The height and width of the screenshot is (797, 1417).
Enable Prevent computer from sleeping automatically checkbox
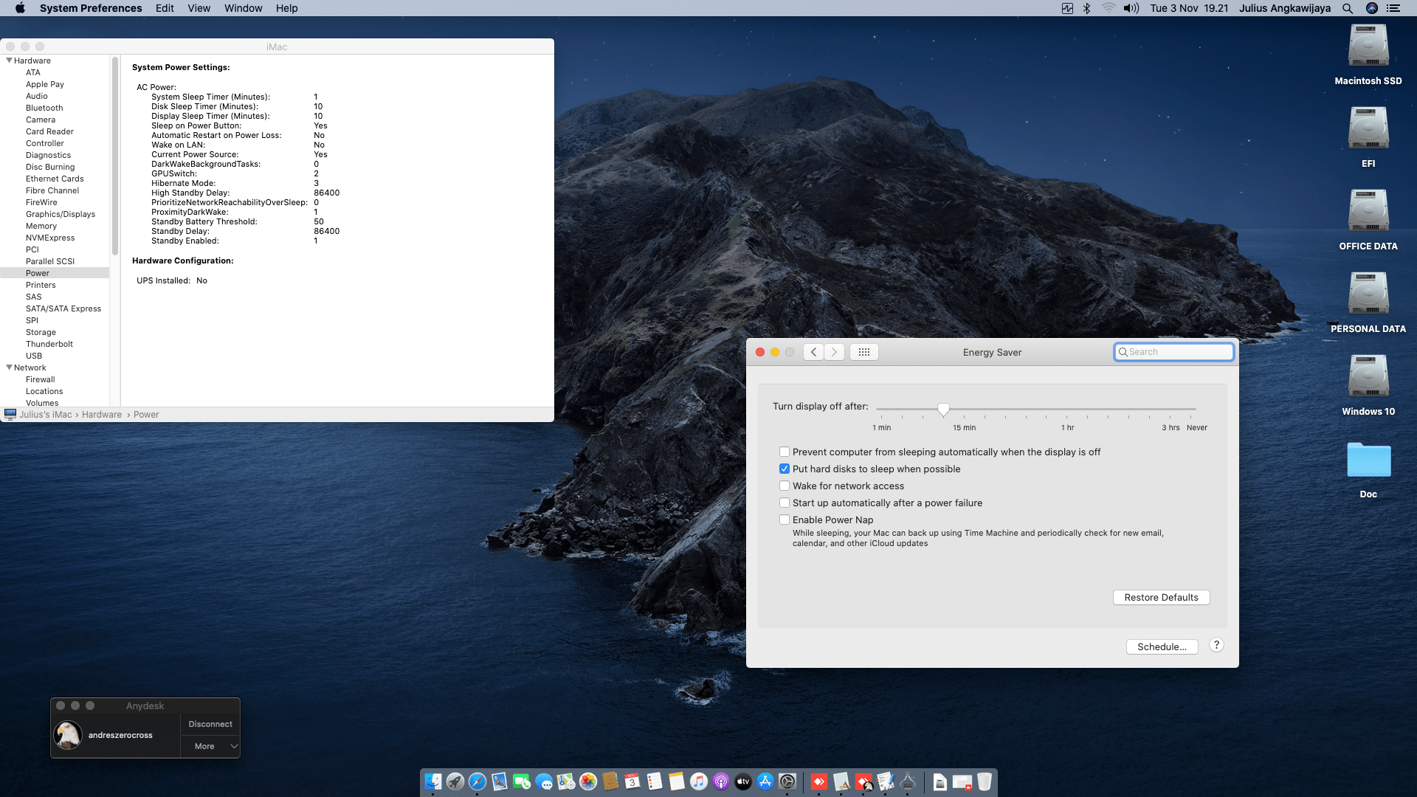[785, 452]
